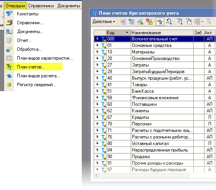Screen dimensions: 216x190
Task: Click the Наименование column header
Action: [162, 33]
